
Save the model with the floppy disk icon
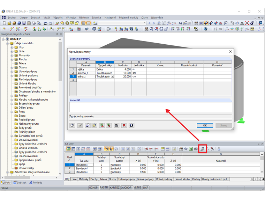click(24, 23)
